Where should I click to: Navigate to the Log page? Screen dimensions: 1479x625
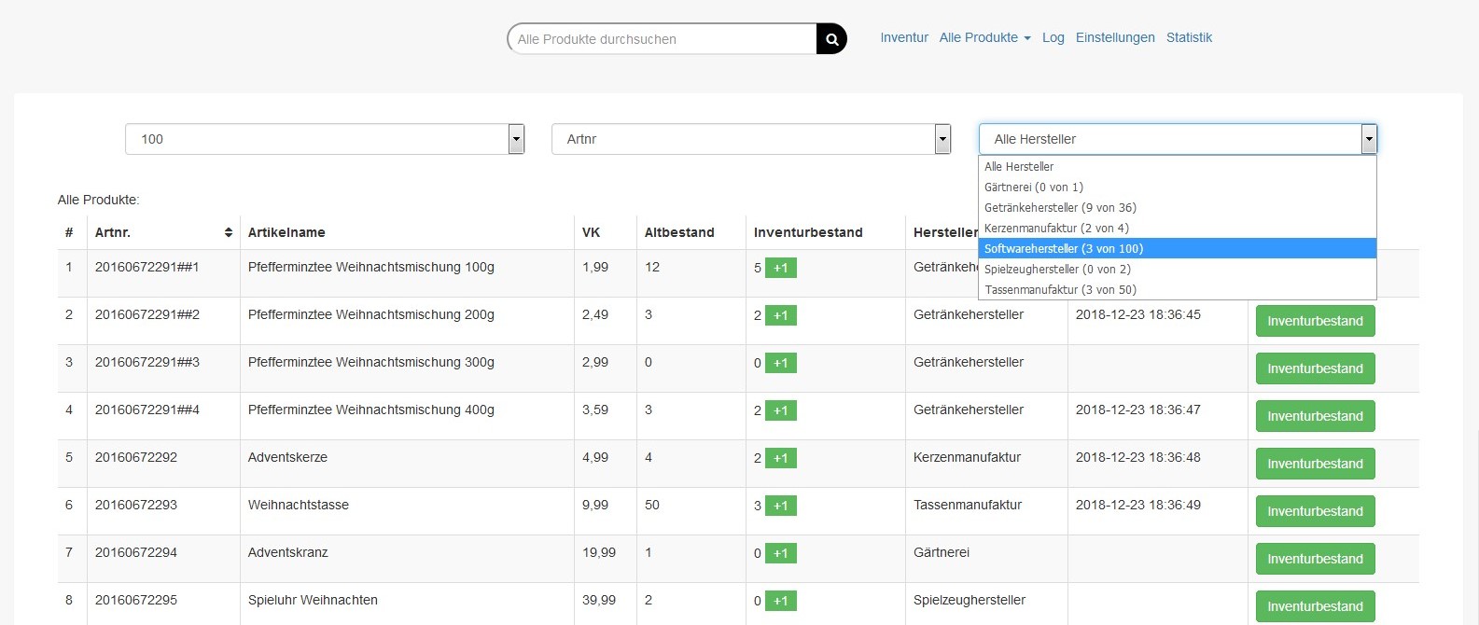(x=1053, y=37)
